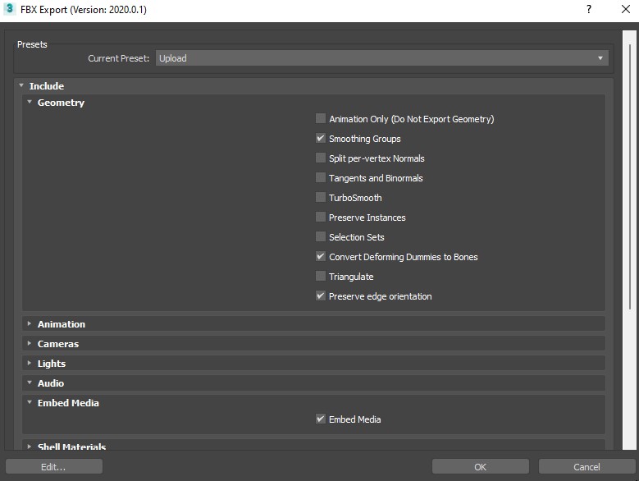Uncheck Smoothing Groups option

click(x=321, y=139)
